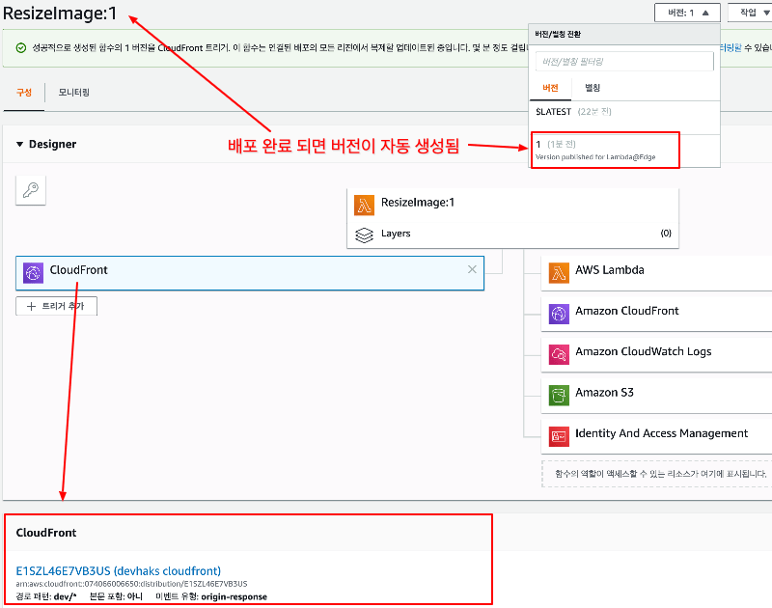Select the Amazon CloudFront resource icon
This screenshot has width=772, height=608.
560,312
